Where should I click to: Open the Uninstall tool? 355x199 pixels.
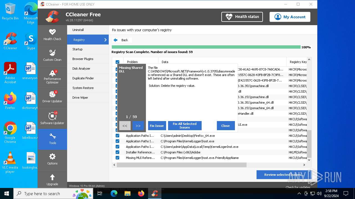(x=88, y=30)
